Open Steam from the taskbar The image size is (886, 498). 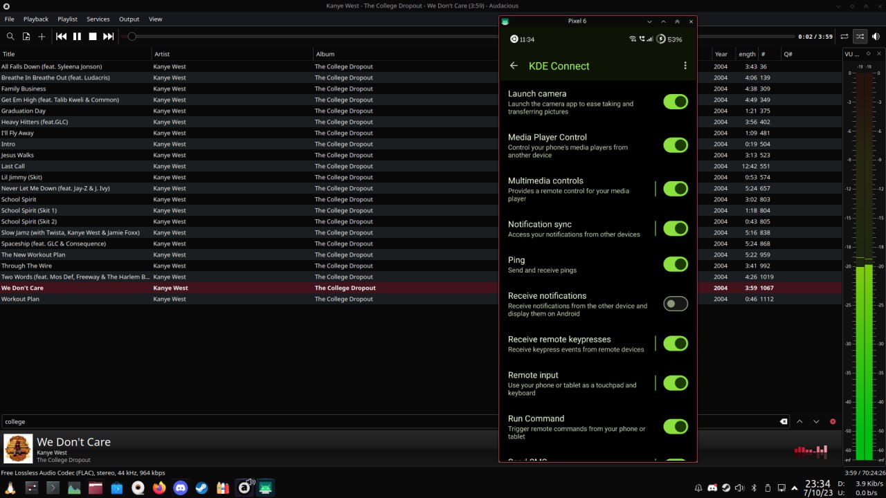click(201, 488)
